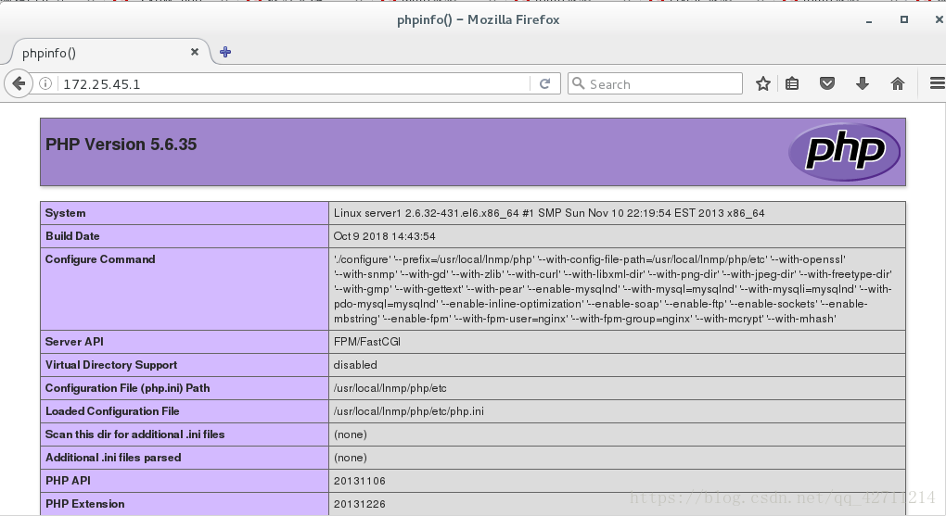This screenshot has width=946, height=516.
Task: Select /usr/local/lnmp/php/etc/php.ini value
Action: click(408, 411)
